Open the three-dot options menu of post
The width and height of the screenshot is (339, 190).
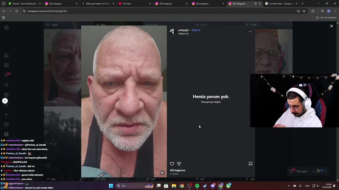click(250, 32)
